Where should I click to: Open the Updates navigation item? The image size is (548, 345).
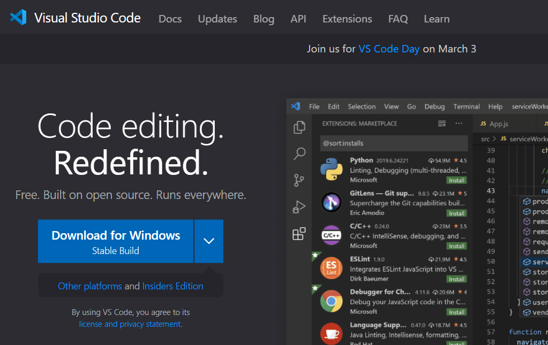tap(217, 19)
